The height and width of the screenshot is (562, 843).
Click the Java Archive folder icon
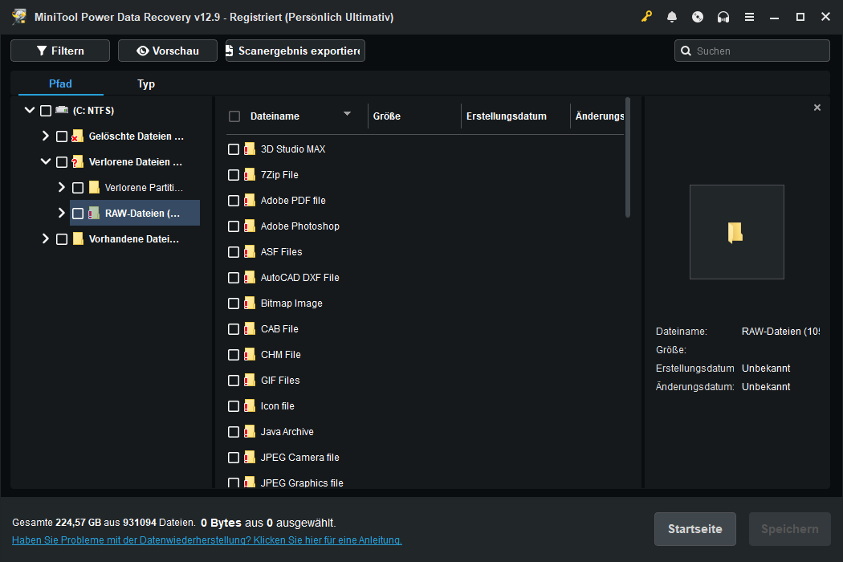coord(249,431)
